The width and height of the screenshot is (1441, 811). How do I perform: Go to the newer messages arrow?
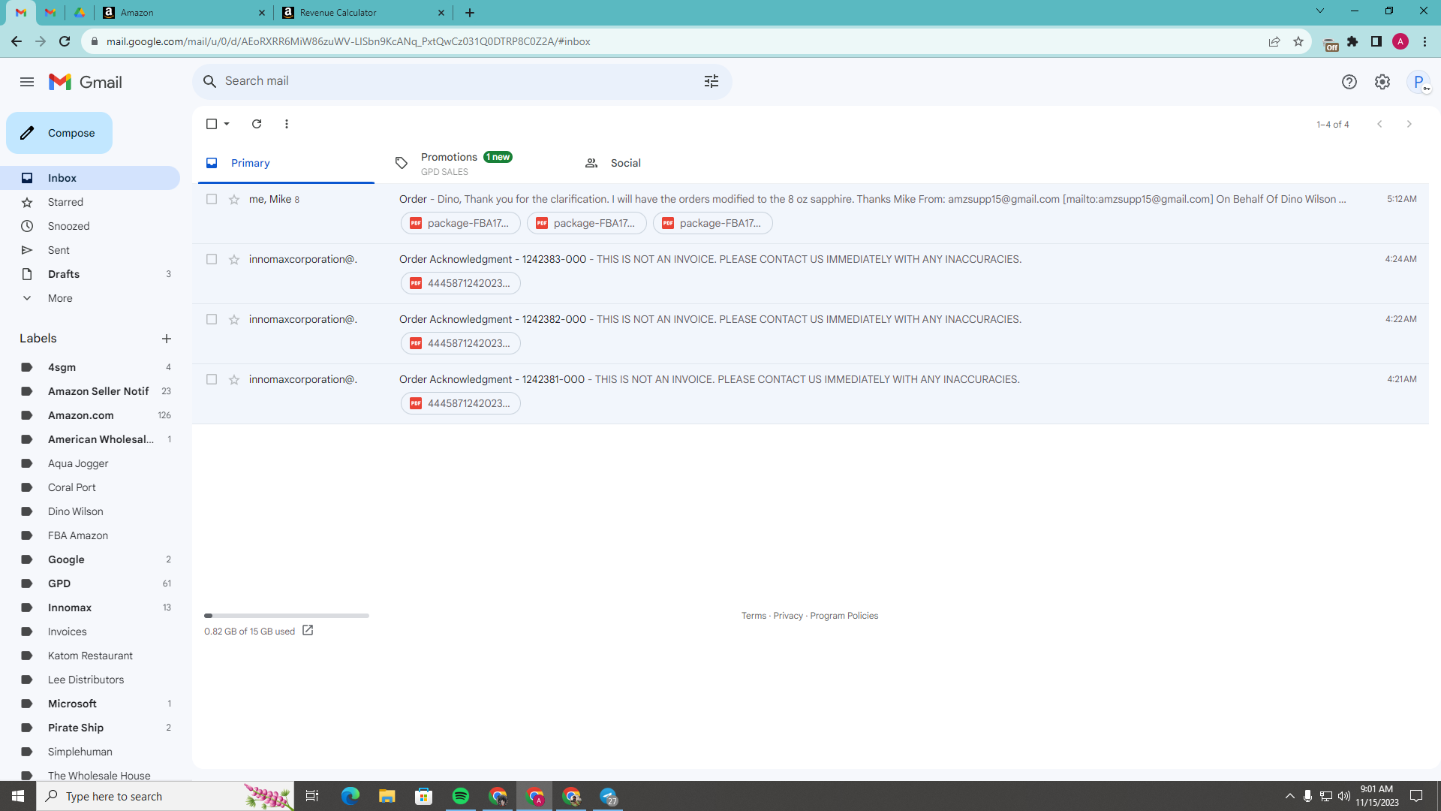[x=1379, y=124]
